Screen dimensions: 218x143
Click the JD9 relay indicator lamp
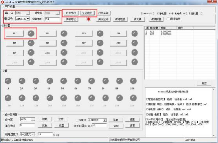coord(31,52)
